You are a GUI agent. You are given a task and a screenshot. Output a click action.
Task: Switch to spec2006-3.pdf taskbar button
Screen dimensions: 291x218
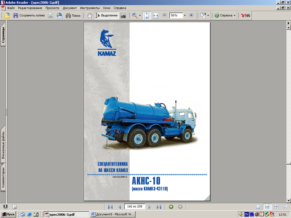[x=66, y=215]
